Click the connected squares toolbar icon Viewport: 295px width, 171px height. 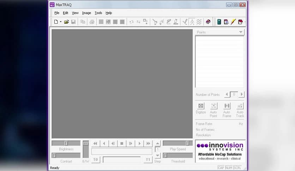point(145,22)
